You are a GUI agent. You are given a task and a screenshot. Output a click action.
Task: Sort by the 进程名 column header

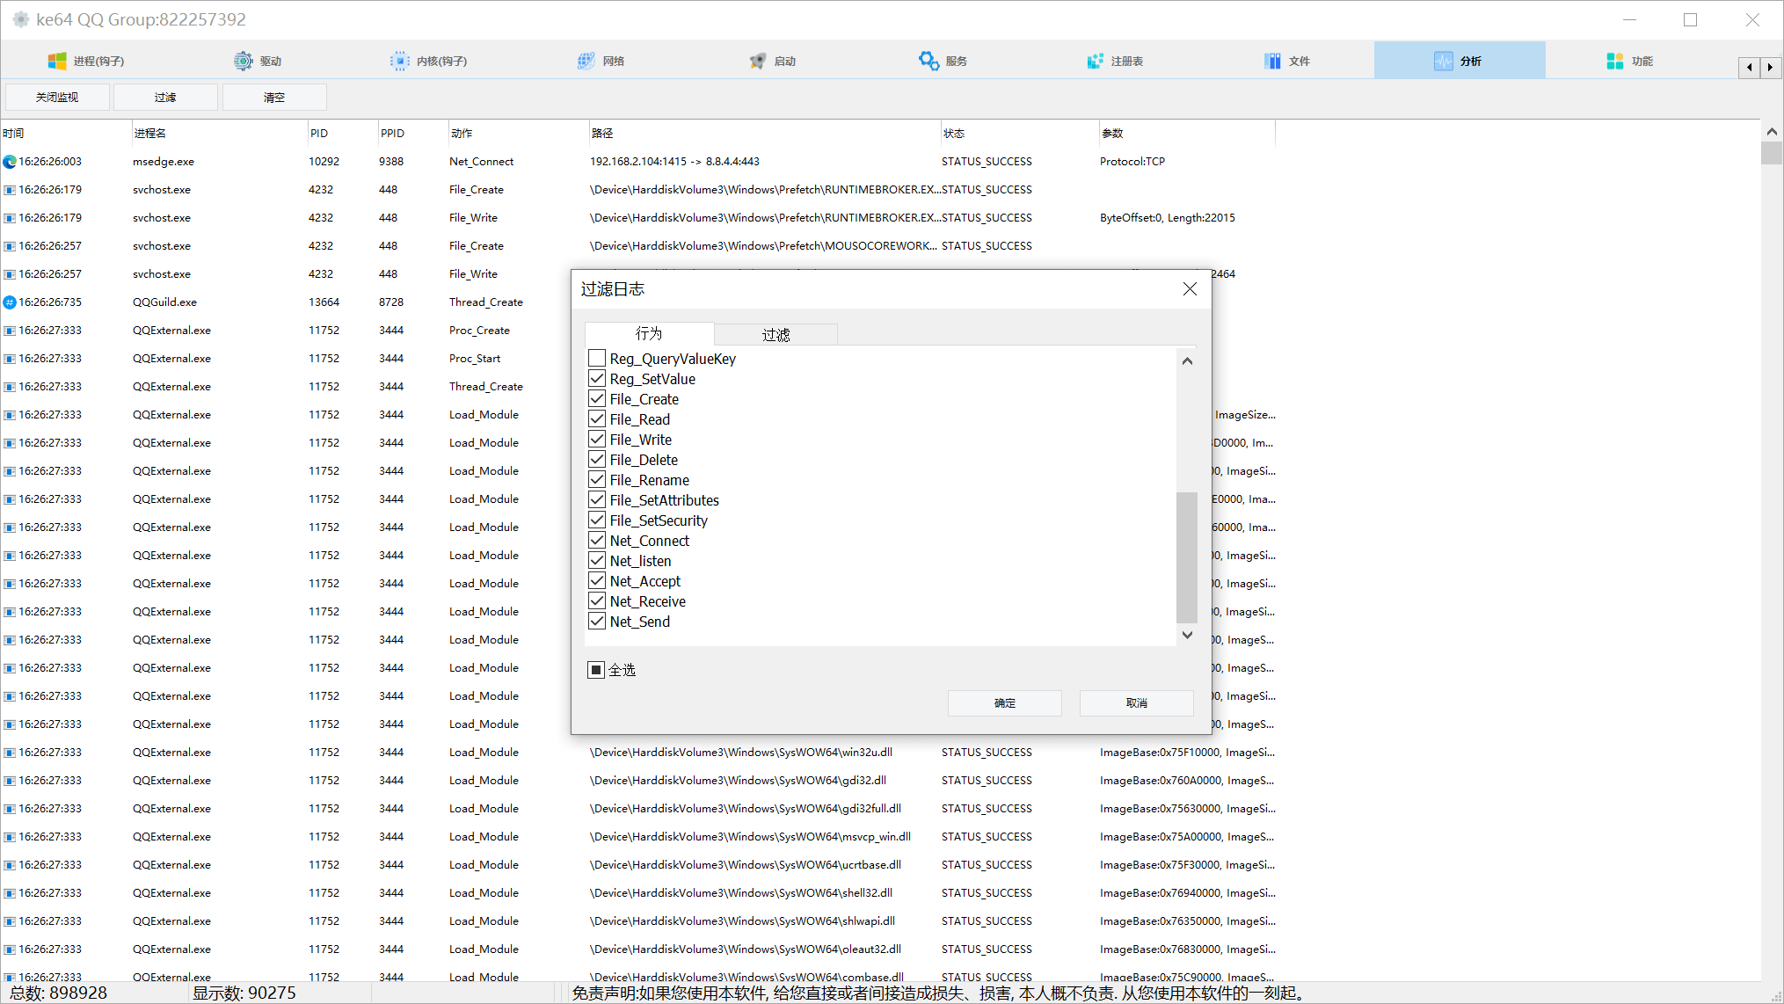pyautogui.click(x=220, y=134)
